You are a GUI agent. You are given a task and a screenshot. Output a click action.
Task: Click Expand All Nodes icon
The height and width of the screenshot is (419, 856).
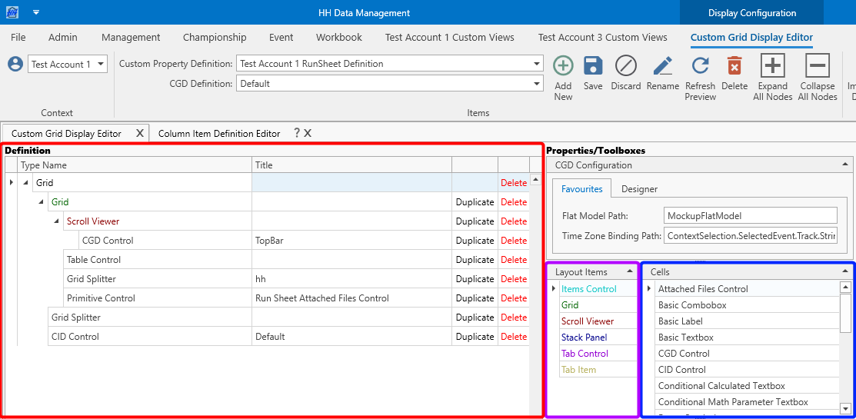pos(772,65)
